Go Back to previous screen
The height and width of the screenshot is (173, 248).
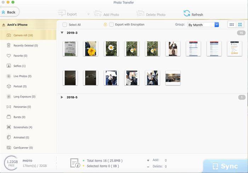(x=9, y=12)
